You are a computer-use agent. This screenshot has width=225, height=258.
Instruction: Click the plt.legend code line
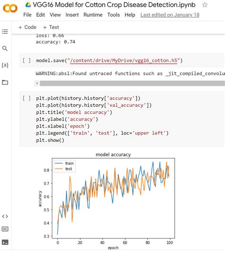(102, 133)
